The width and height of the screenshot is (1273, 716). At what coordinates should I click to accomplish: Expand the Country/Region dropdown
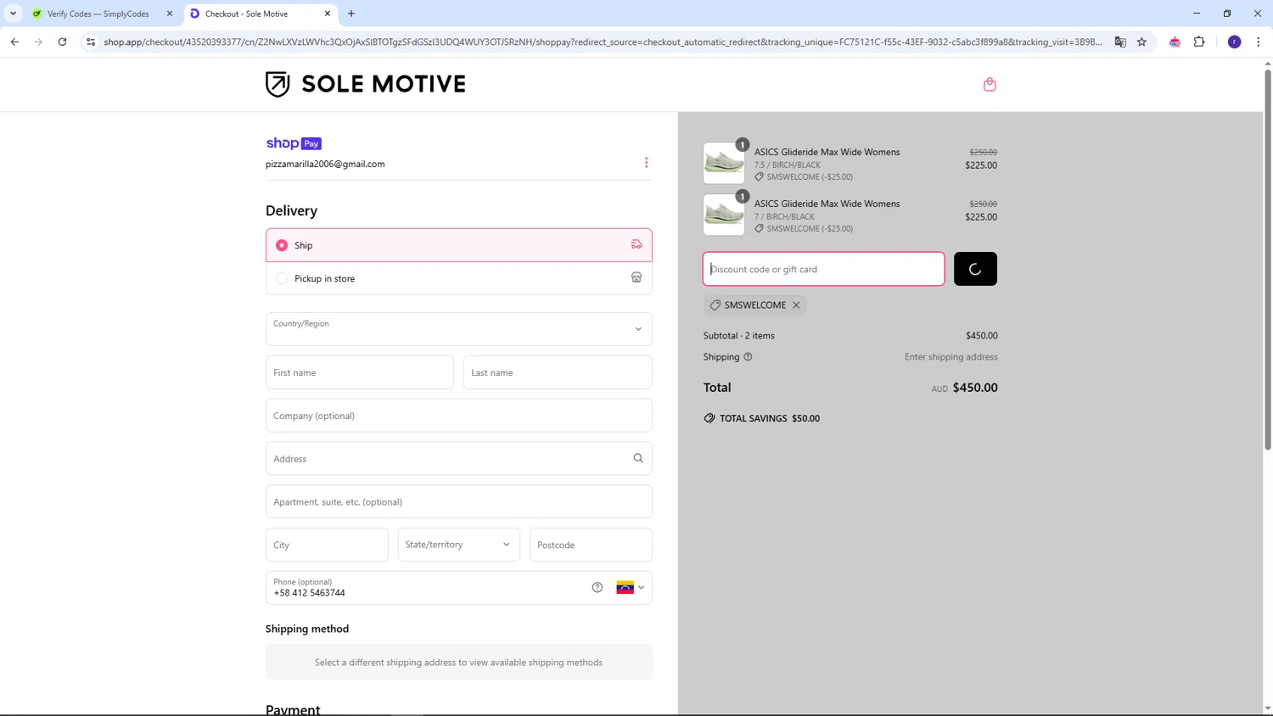coord(458,329)
